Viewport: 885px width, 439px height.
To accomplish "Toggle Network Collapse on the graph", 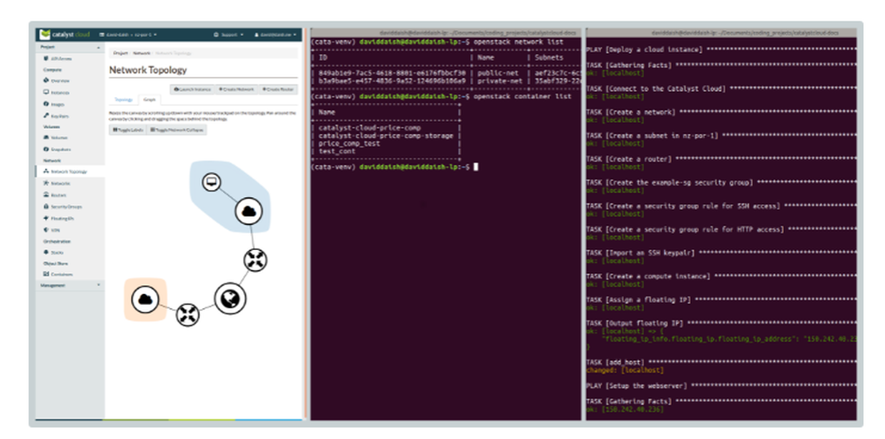I will (177, 130).
